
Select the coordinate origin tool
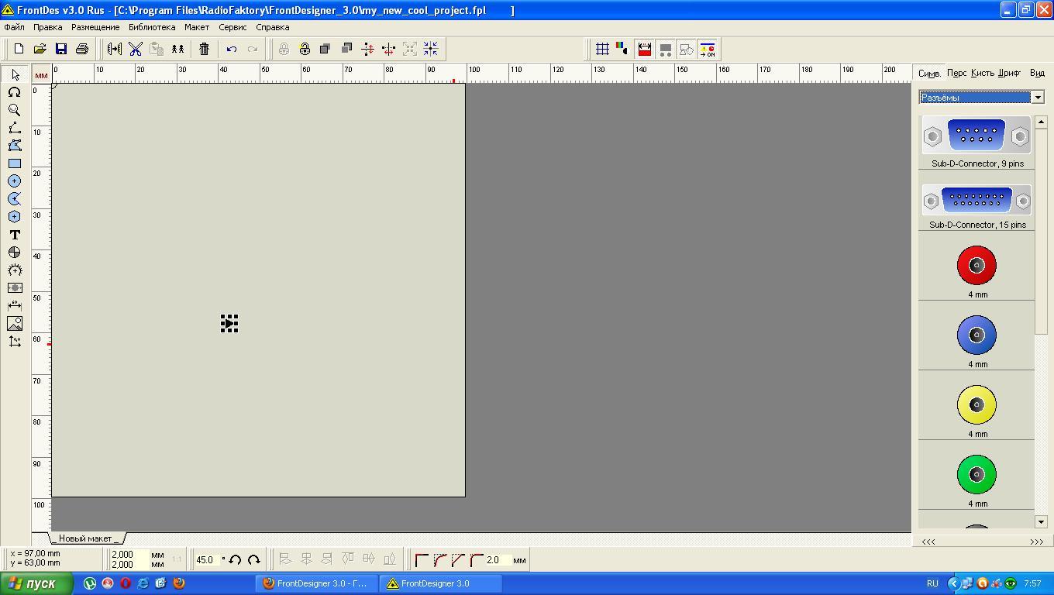(15, 342)
